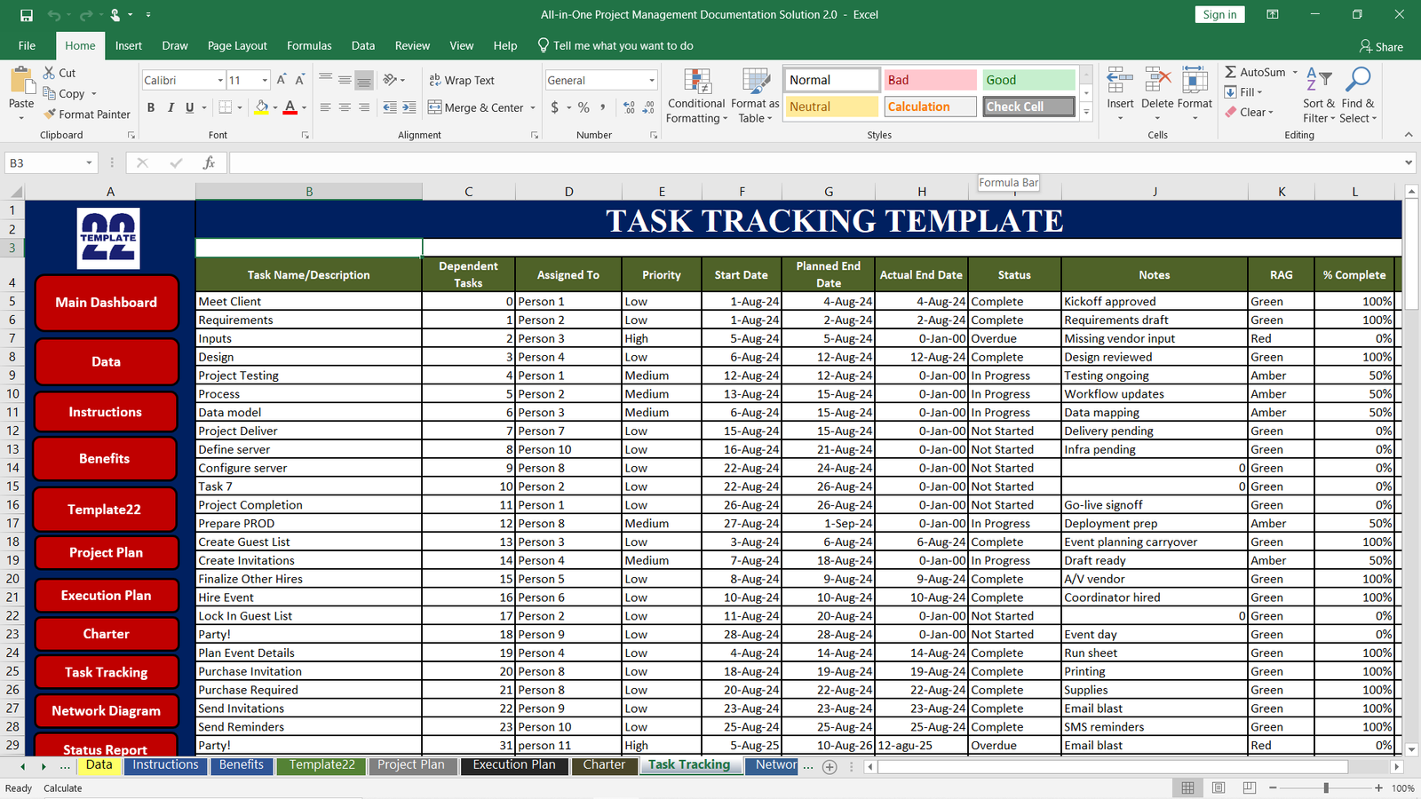Open the font size dropdown
Screen dimensions: 1421x799
tap(265, 81)
